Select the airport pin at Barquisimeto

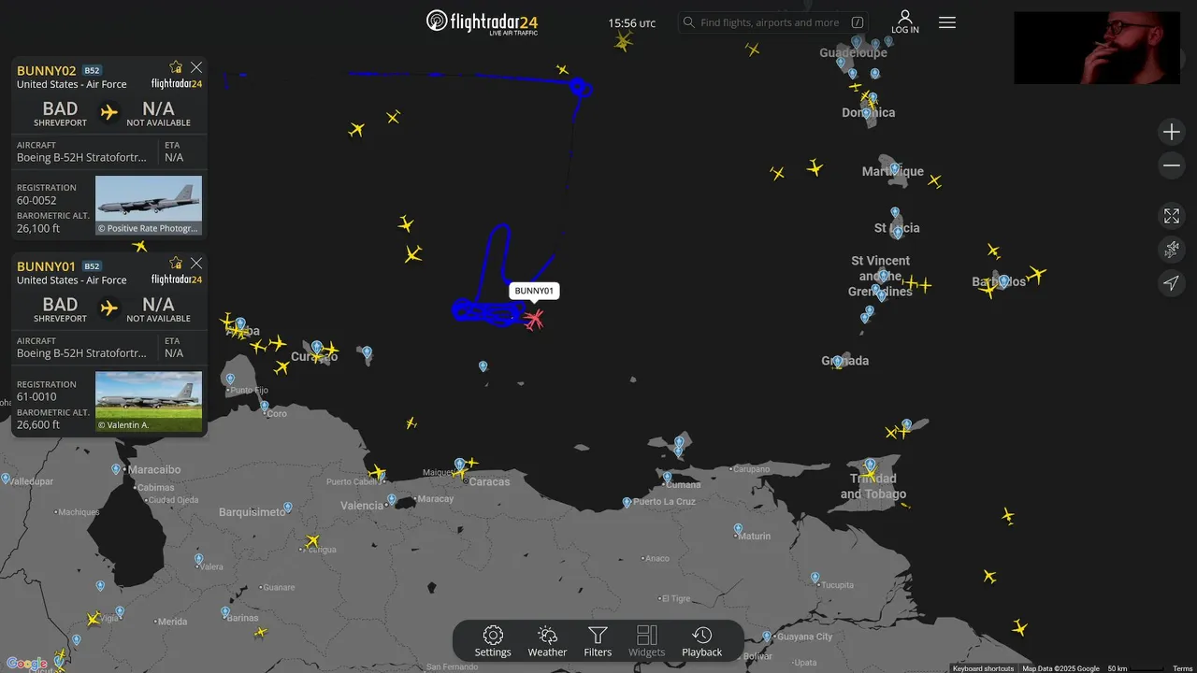tap(288, 508)
